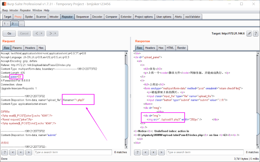Close Repeater tab 1
Viewport: 260px width, 162px height.
(x=8, y=24)
